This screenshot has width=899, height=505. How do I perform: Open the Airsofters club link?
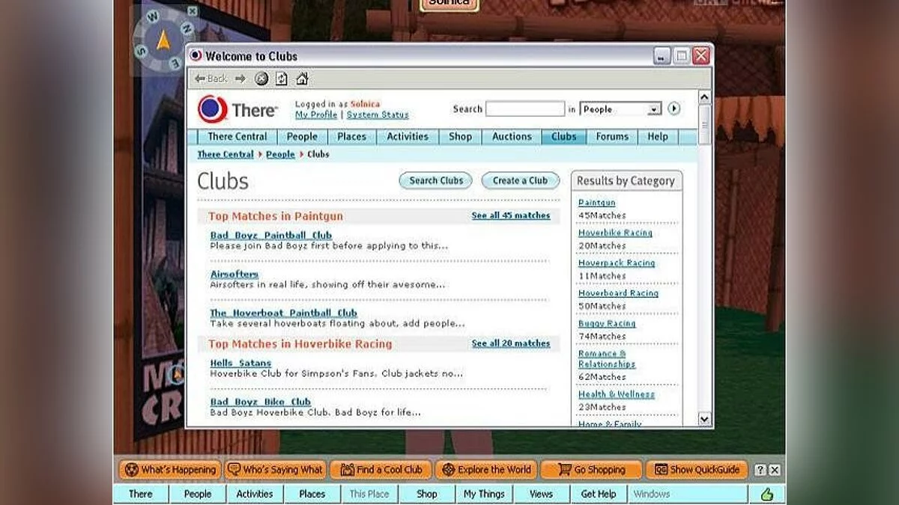click(x=234, y=274)
